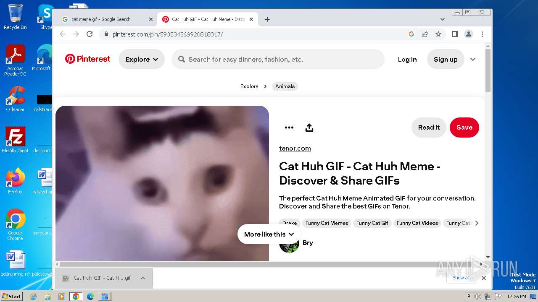This screenshot has width=538, height=302.
Task: Close the Google Search tab
Action: pyautogui.click(x=151, y=19)
